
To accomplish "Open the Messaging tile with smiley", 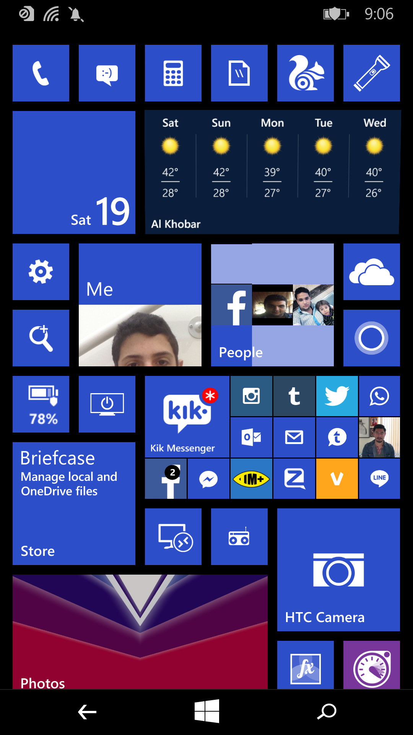I will point(107,73).
